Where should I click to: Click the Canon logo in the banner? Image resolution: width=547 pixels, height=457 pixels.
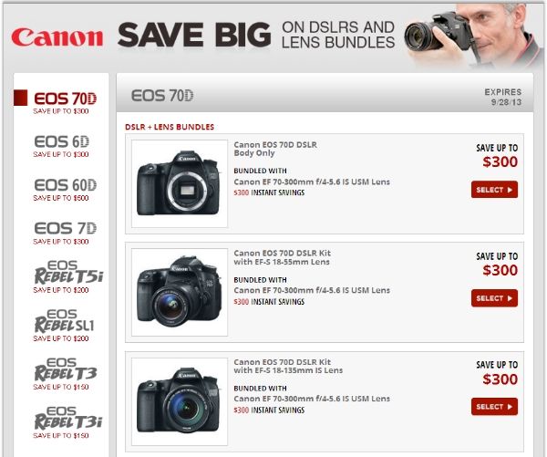[x=57, y=37]
